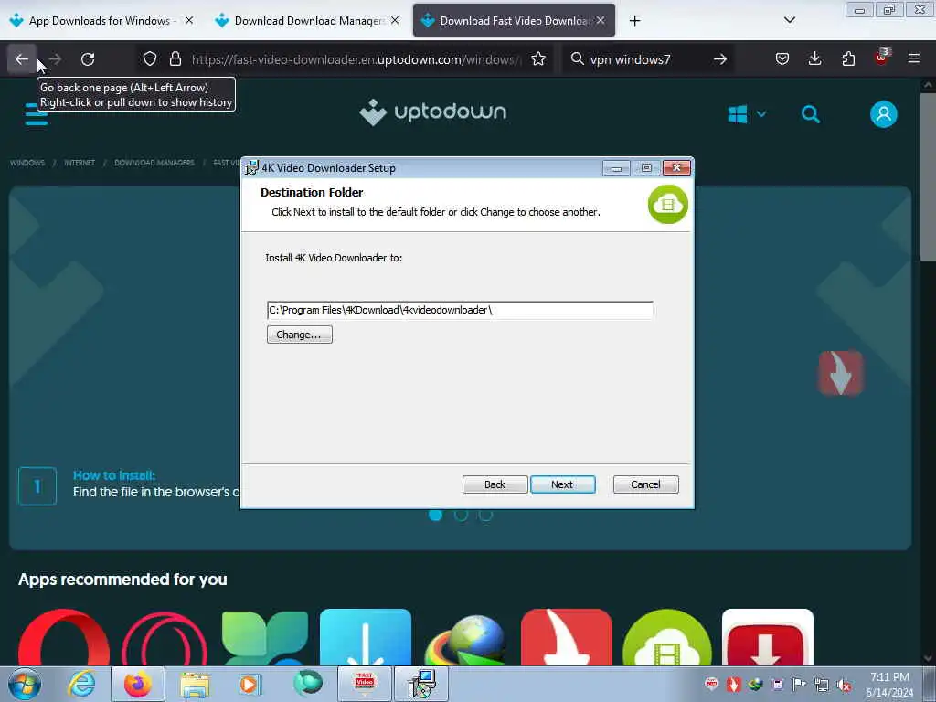Click the URL address bar

356,59
